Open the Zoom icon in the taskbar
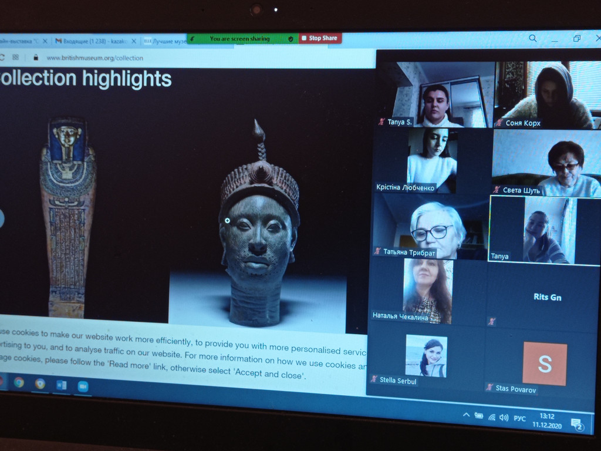Image resolution: width=601 pixels, height=451 pixels. [x=83, y=386]
